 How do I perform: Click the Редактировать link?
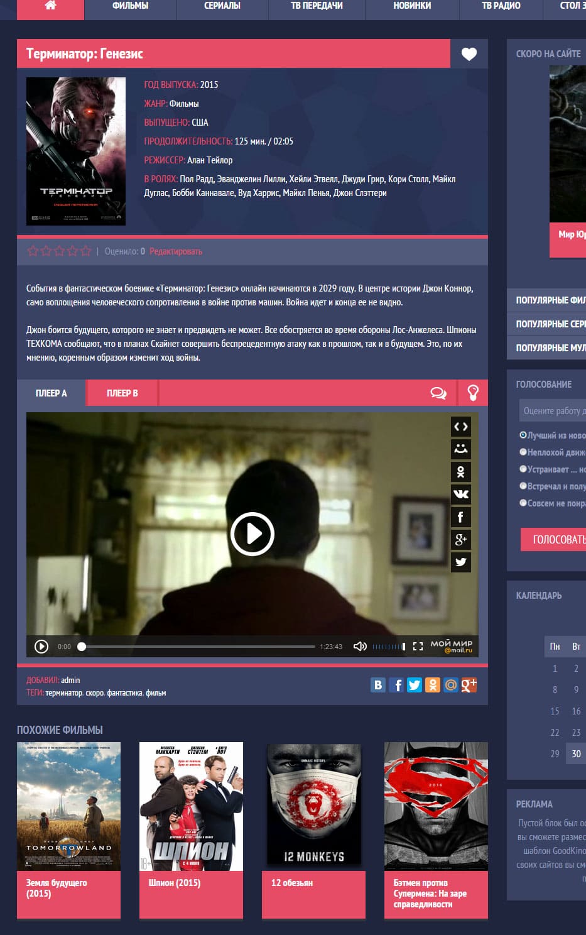point(176,251)
